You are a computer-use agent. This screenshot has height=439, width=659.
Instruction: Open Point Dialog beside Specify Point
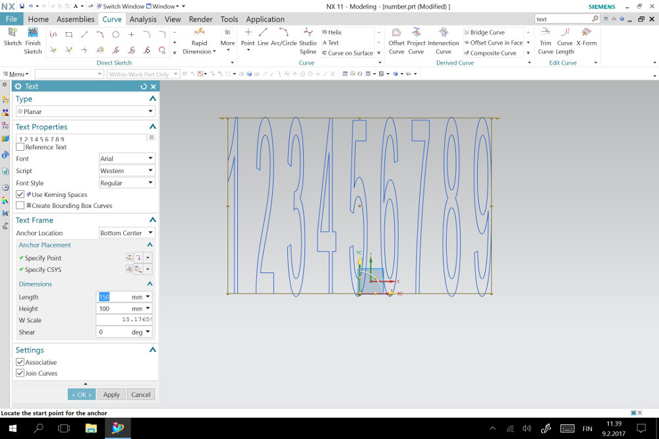click(129, 257)
